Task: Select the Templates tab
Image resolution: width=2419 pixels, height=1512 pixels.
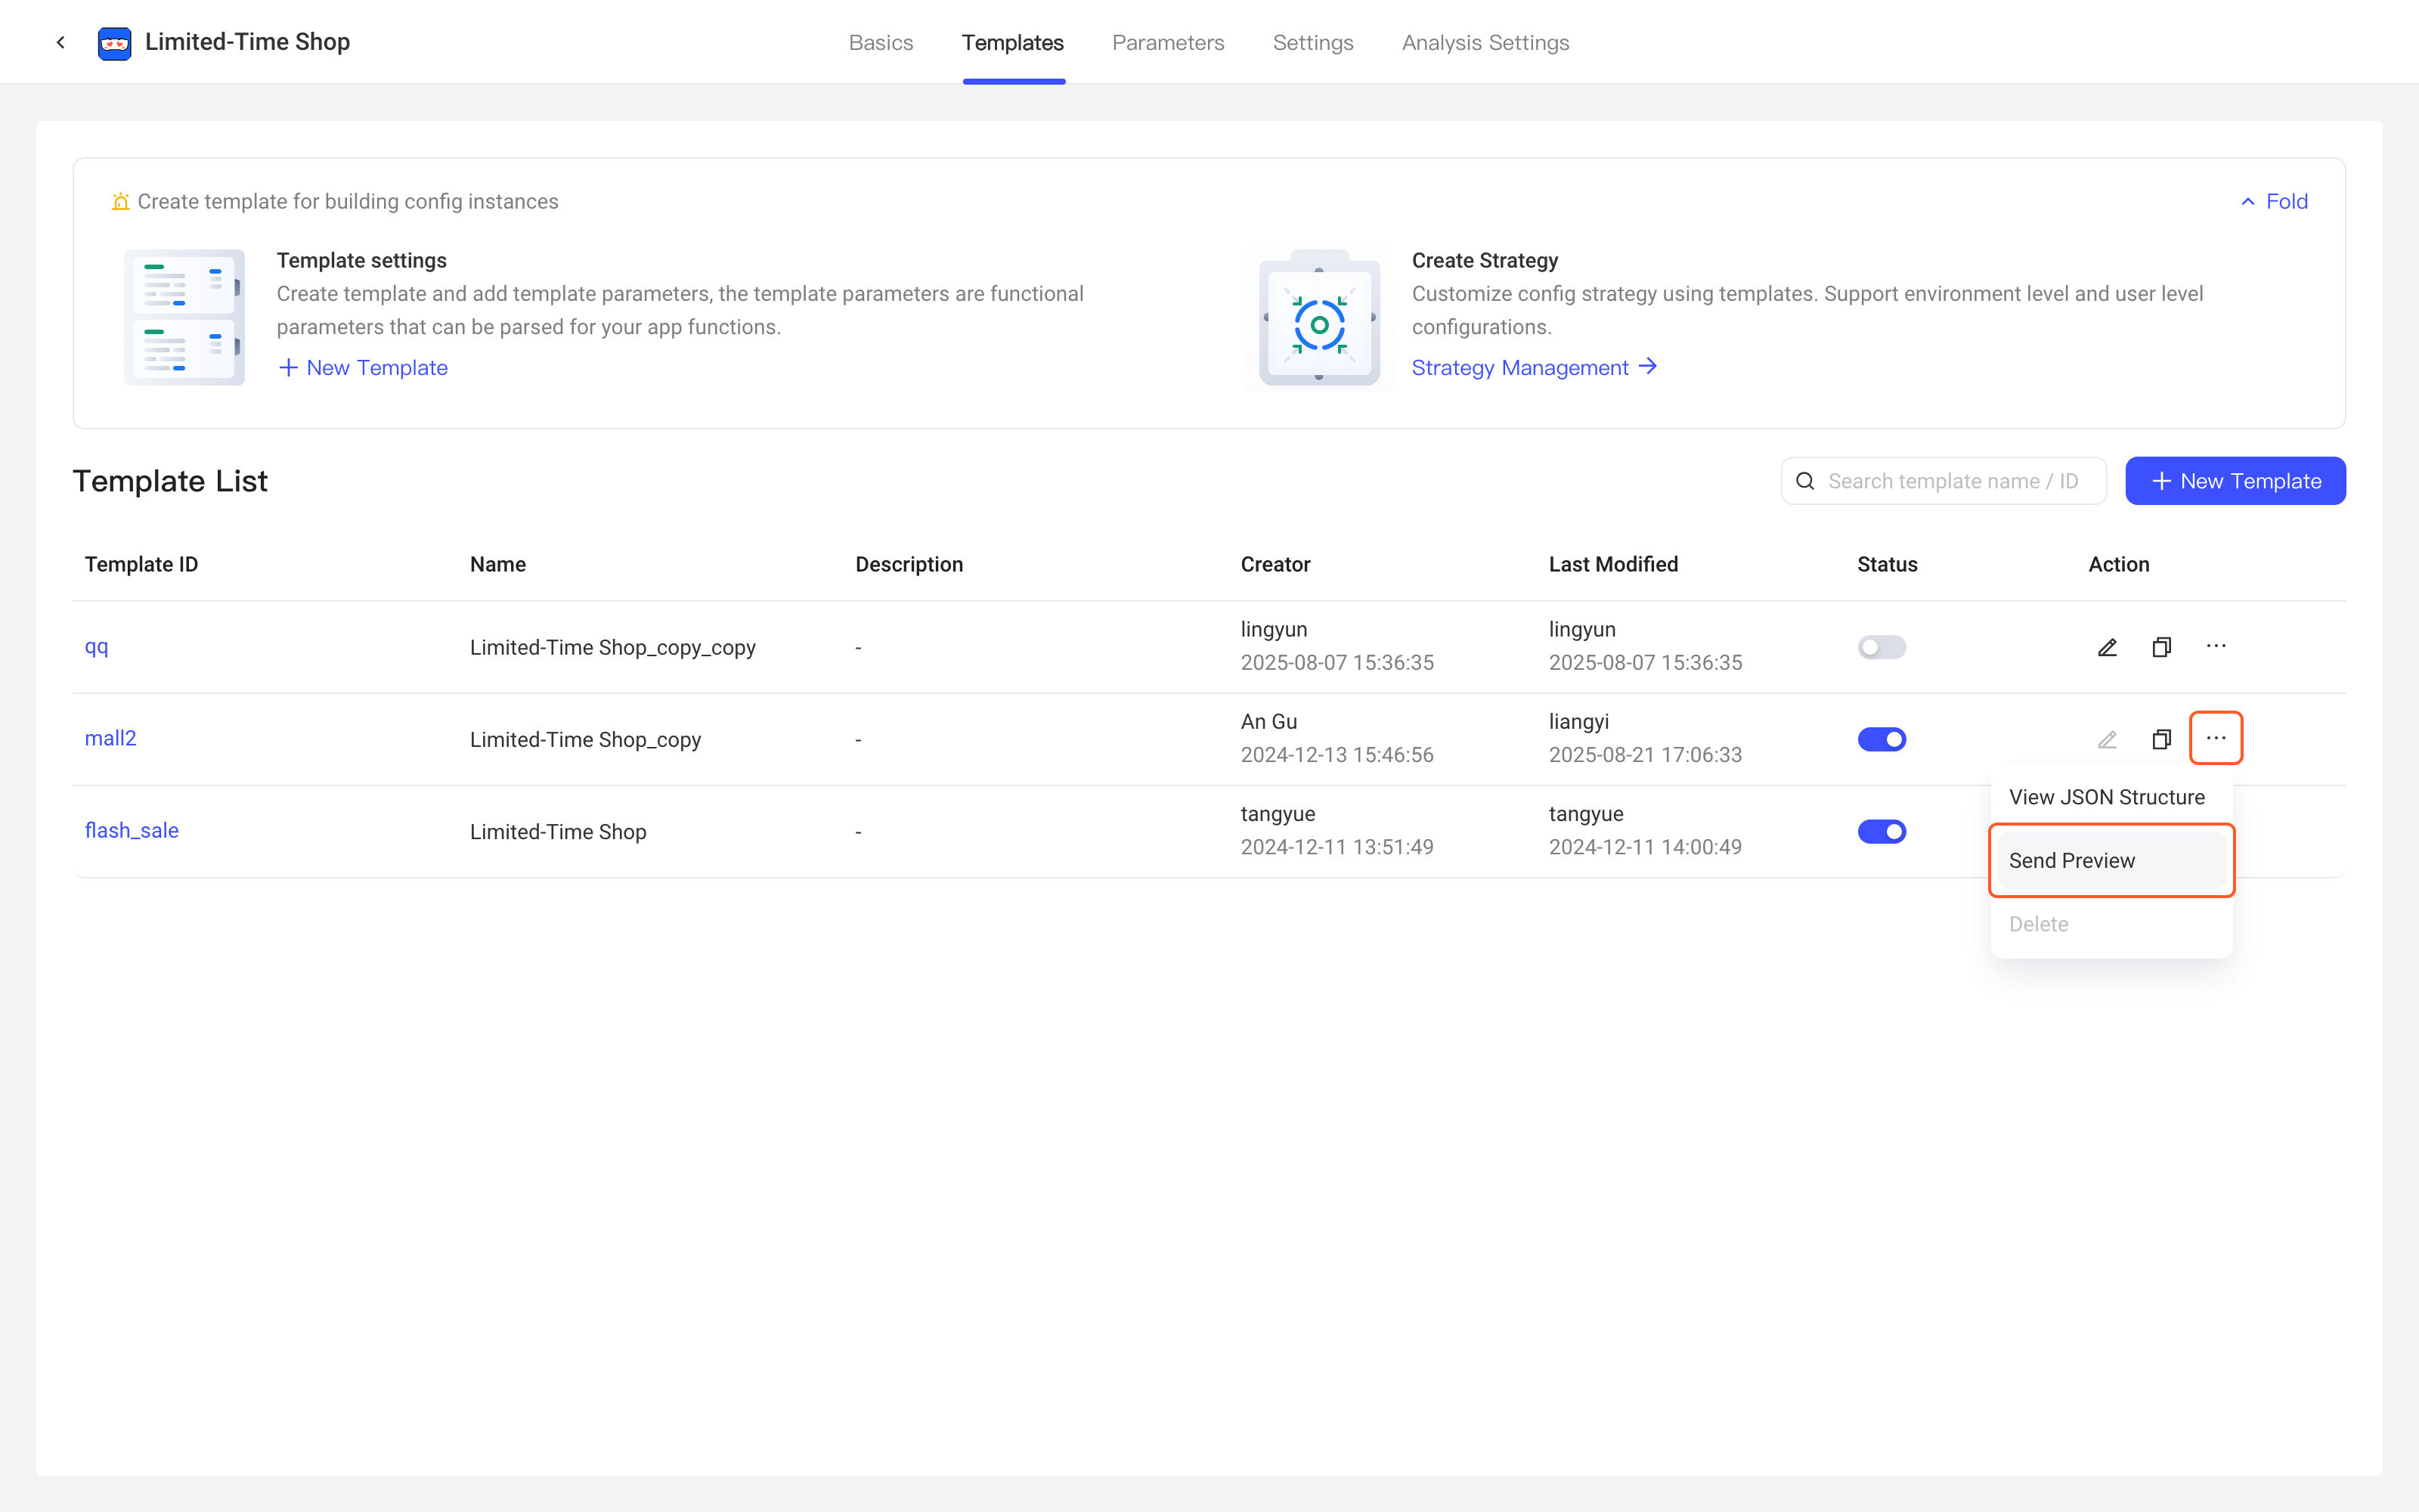Action: click(x=1013, y=42)
